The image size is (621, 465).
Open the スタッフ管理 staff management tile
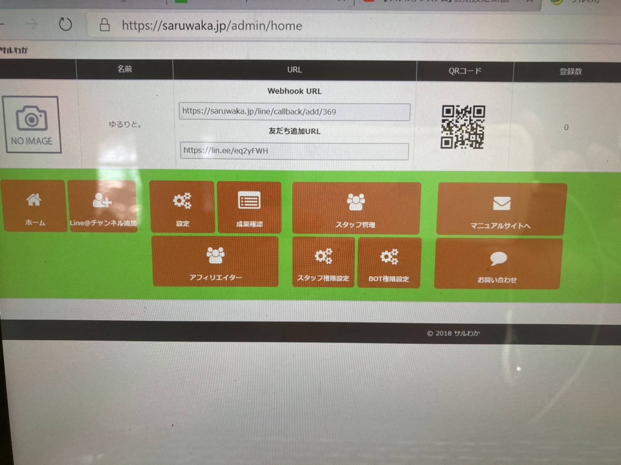(356, 208)
